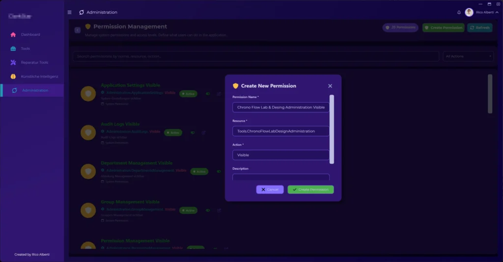
Task: Click the Resource input field
Action: pyautogui.click(x=280, y=131)
